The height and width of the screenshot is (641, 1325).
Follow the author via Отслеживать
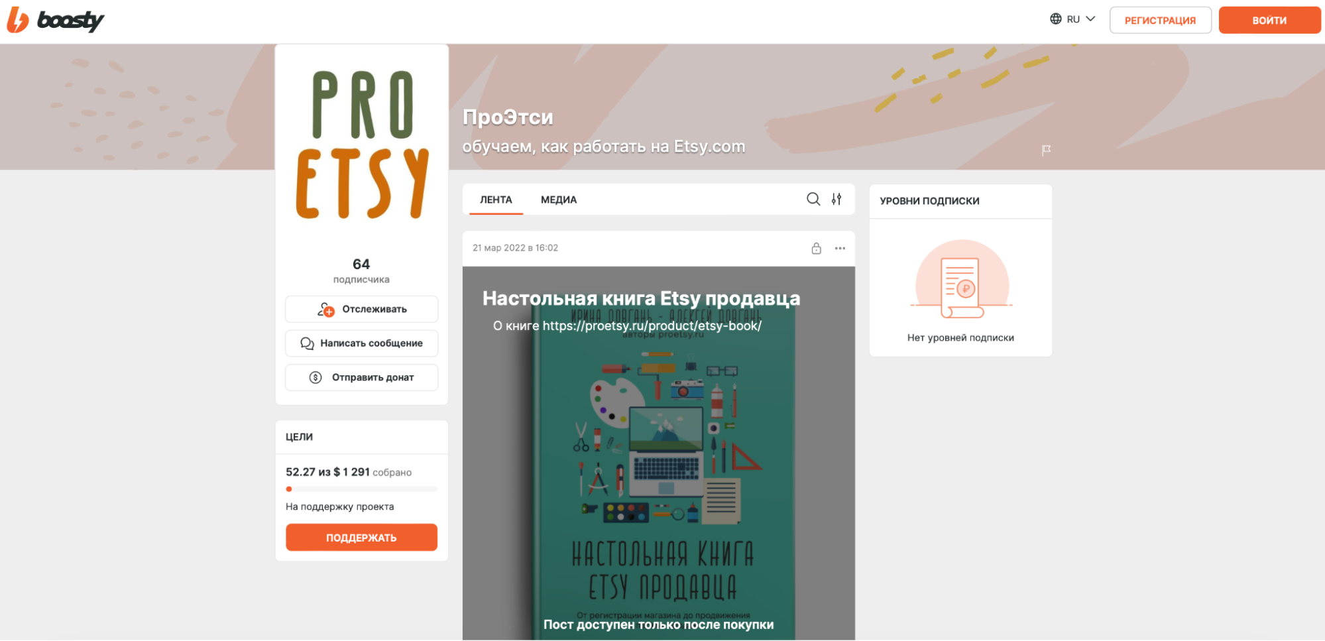point(361,310)
